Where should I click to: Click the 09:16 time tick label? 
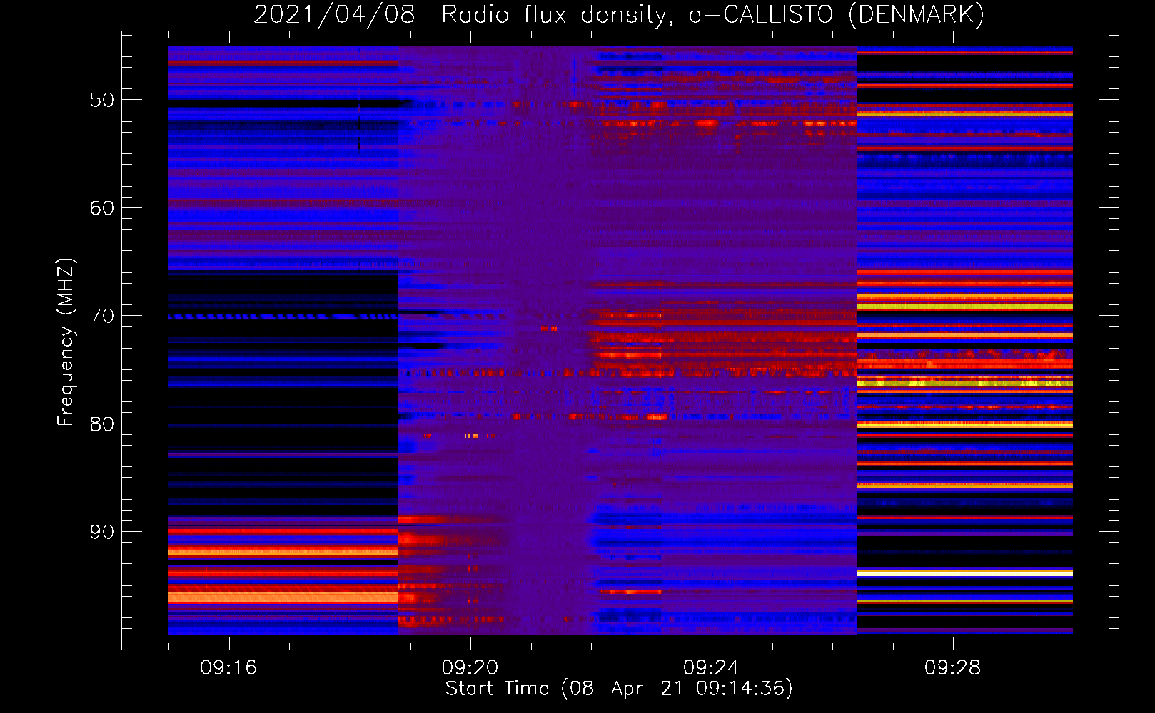pos(228,668)
